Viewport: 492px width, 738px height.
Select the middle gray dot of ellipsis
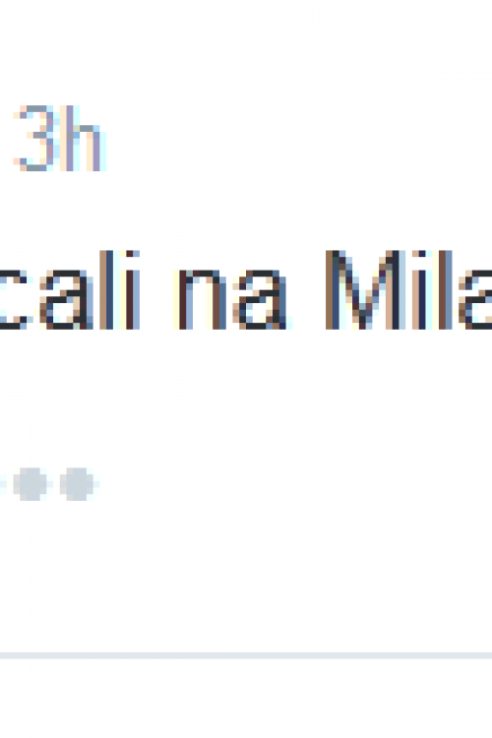click(x=30, y=484)
